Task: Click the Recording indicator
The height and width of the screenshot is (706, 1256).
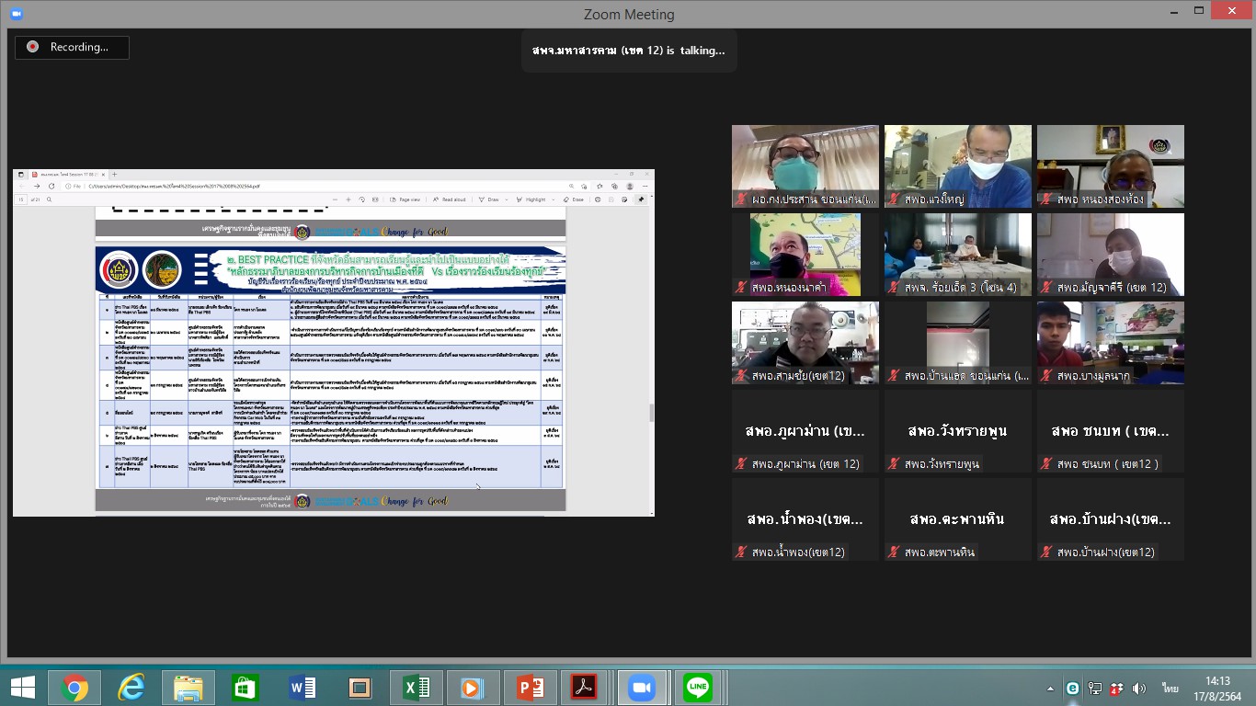Action: 72,47
